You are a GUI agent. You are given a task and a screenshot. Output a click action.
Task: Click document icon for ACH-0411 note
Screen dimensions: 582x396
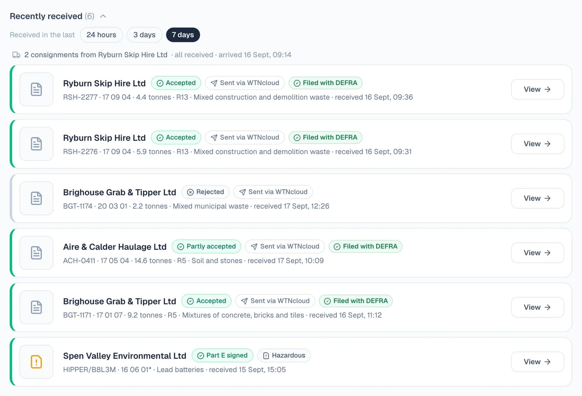click(36, 253)
